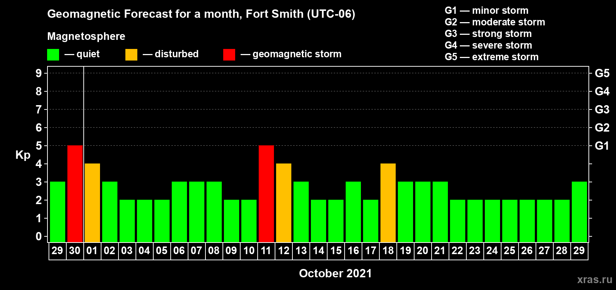Click the 'October 2021' axis caption
This screenshot has height=290, width=616.
click(x=336, y=273)
